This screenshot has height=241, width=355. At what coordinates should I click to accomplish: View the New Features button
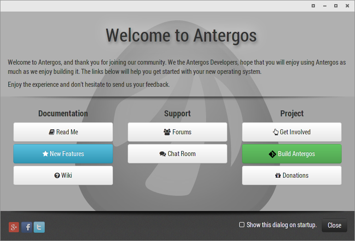[x=63, y=154]
